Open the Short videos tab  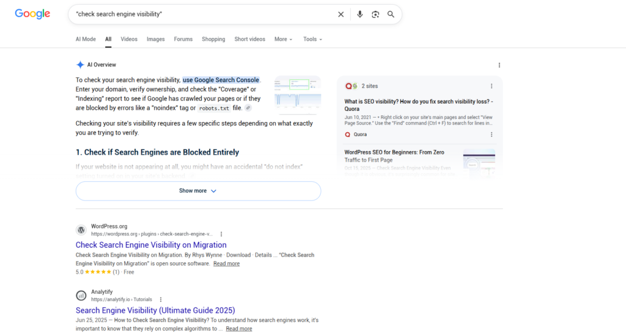tap(249, 39)
